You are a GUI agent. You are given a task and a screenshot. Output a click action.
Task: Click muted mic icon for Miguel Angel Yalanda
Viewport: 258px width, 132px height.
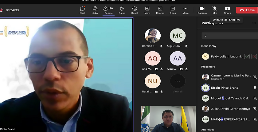click(255, 98)
